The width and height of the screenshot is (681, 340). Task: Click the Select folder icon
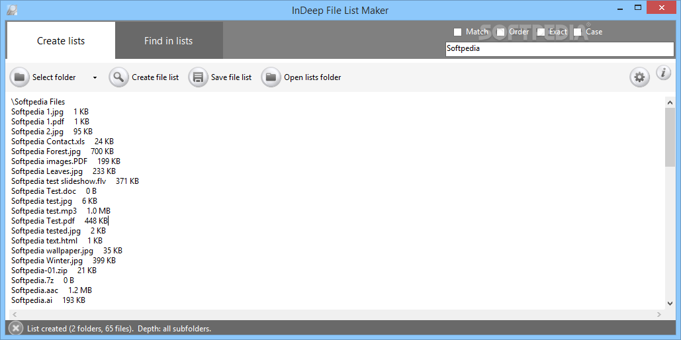coord(19,77)
